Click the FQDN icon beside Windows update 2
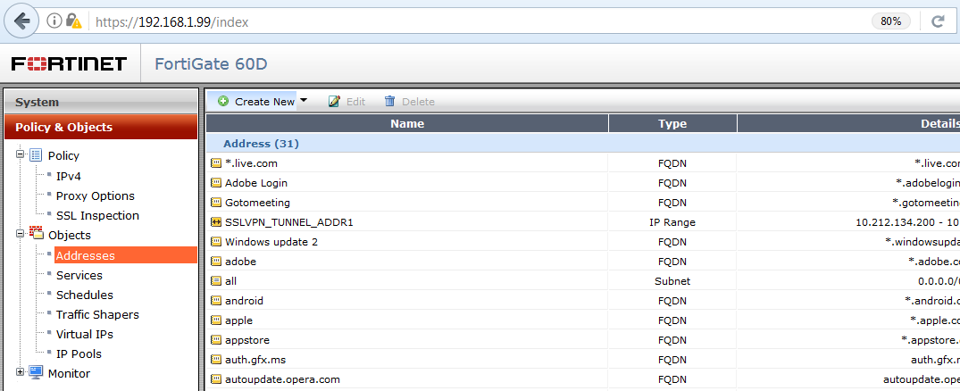The image size is (960, 391). point(216,242)
